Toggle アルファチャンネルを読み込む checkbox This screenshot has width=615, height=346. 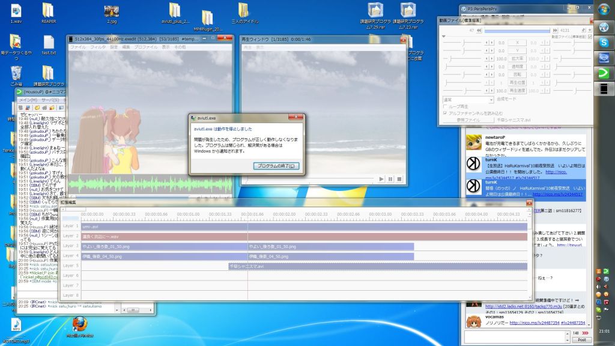(x=445, y=113)
